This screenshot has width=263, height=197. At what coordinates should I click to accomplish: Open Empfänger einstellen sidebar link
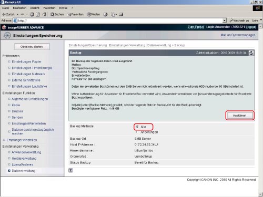click(x=22, y=140)
